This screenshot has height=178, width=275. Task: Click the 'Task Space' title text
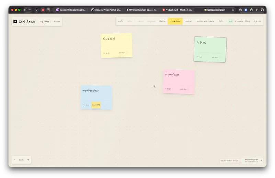click(x=27, y=22)
